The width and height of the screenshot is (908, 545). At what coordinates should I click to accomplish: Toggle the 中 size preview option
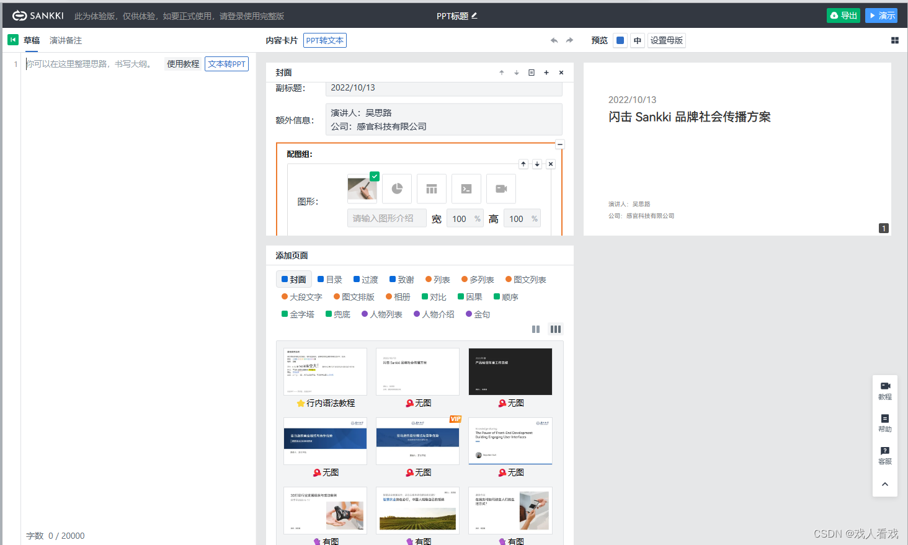(638, 40)
